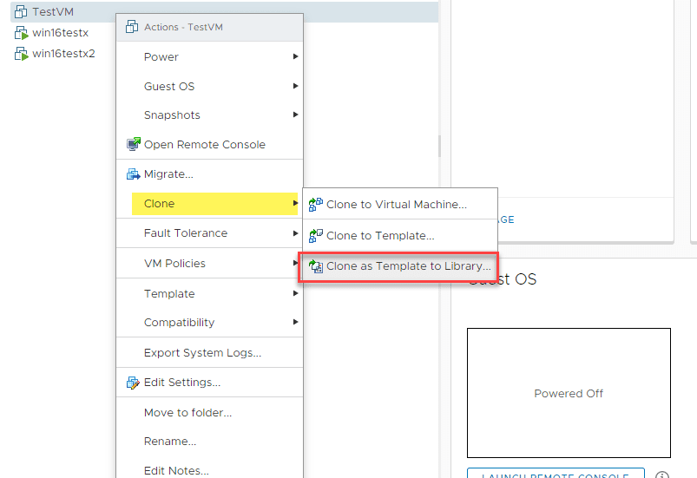The width and height of the screenshot is (697, 478).
Task: Open the Template menu entry
Action: click(210, 293)
